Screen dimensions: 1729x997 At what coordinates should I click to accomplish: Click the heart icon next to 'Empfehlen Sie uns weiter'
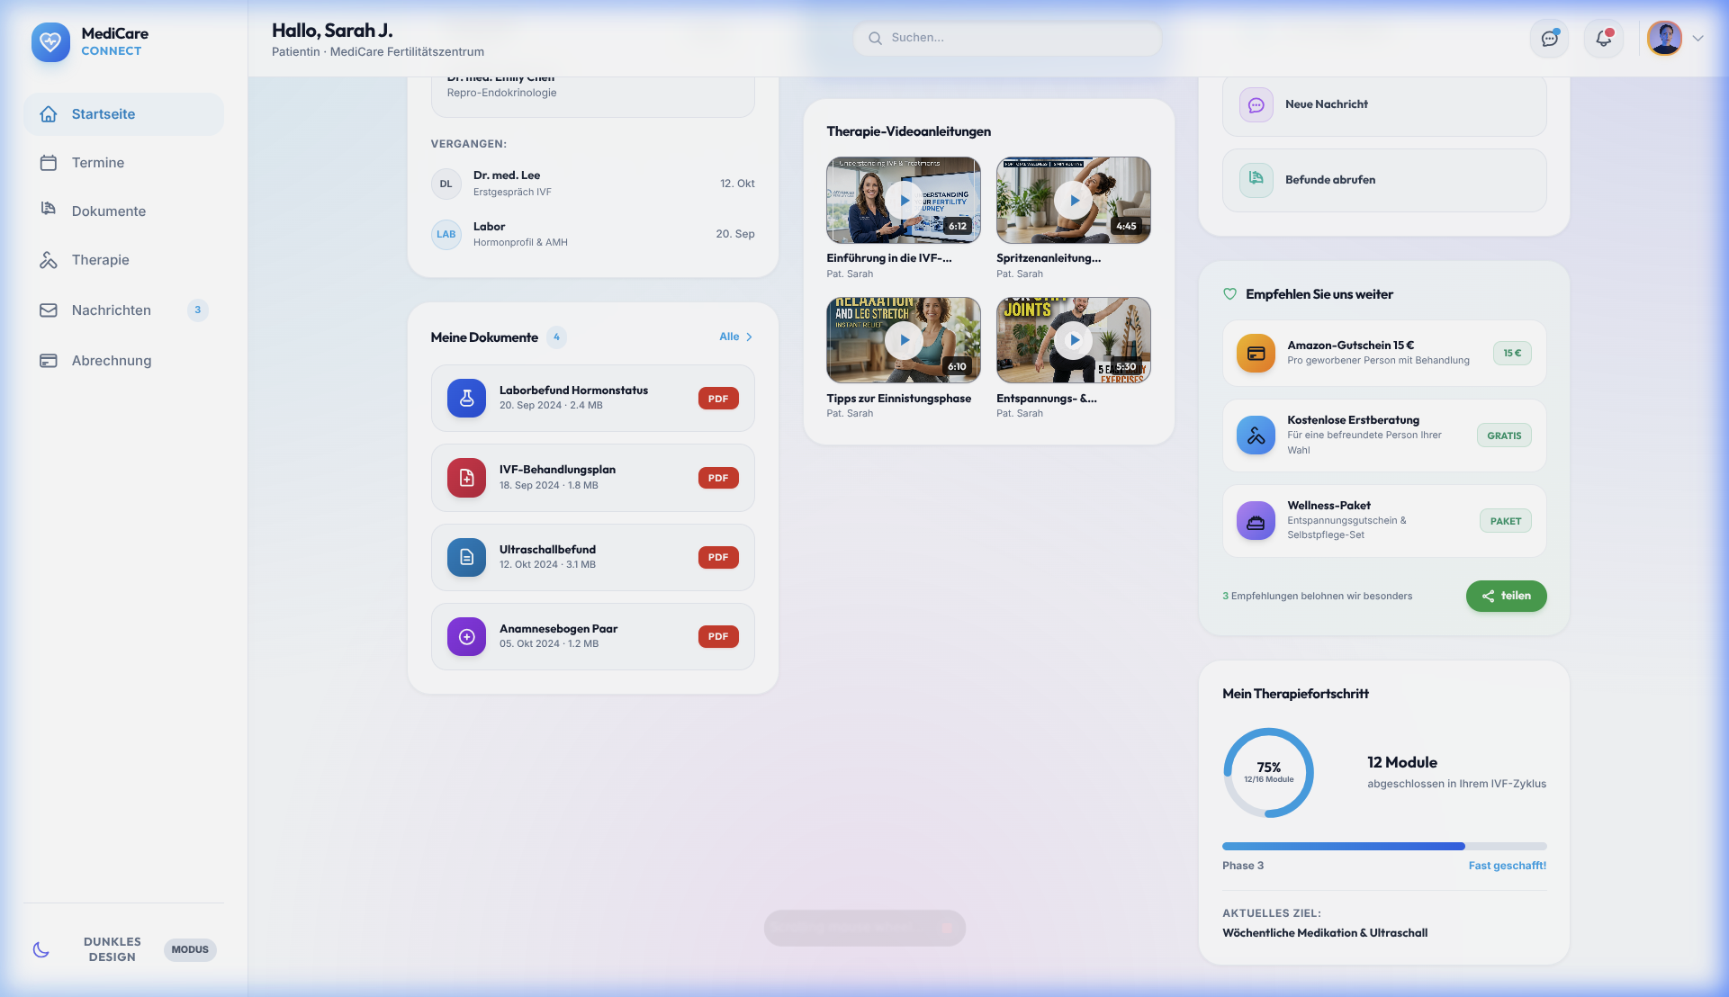[x=1229, y=294]
